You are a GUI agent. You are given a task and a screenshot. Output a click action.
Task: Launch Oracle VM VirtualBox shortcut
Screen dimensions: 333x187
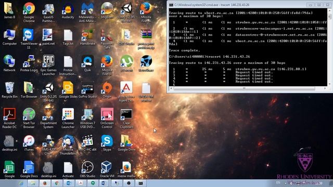point(107,169)
